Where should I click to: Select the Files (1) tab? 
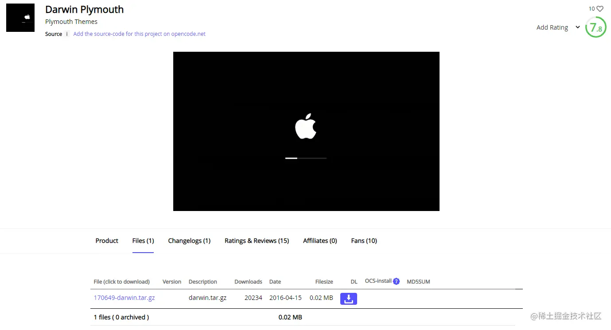143,241
